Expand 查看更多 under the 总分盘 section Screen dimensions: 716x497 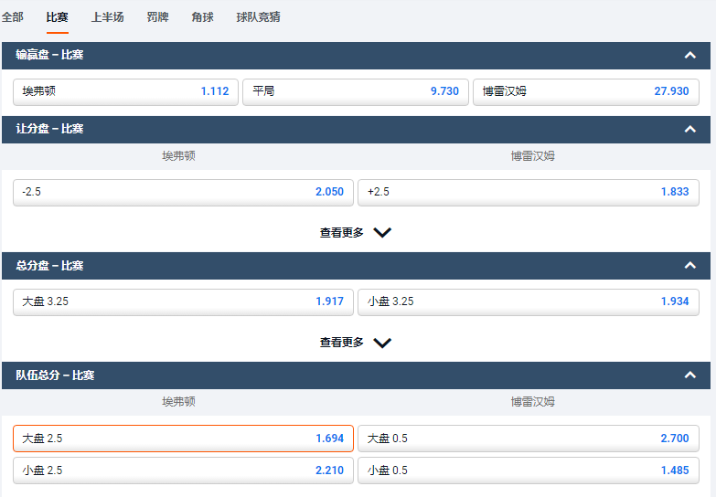tap(356, 343)
